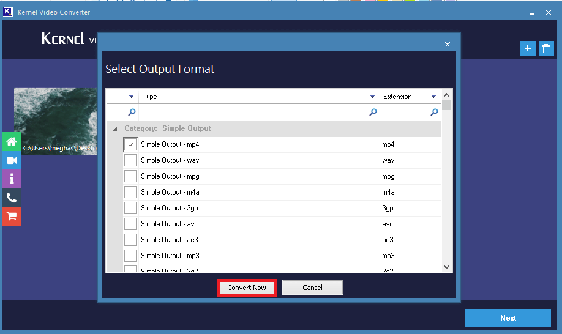
Task: Check Simple Output - wav checkbox
Action: [x=130, y=160]
